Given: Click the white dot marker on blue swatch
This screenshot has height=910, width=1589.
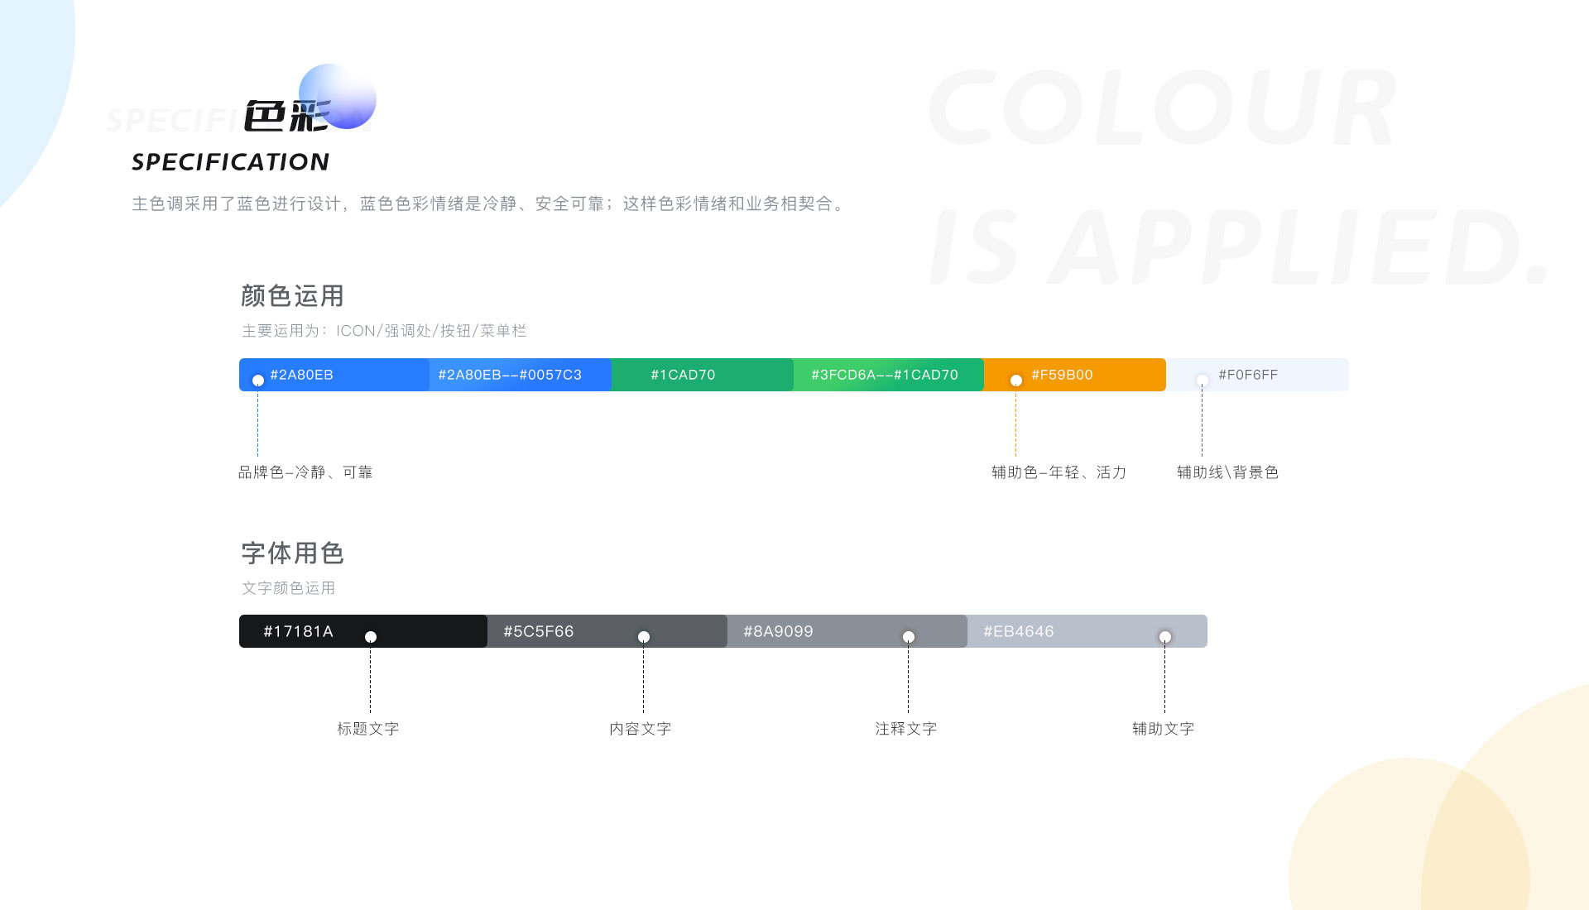Looking at the screenshot, I should click(x=258, y=381).
